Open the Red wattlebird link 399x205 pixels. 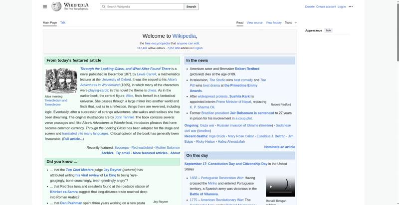[x=142, y=148]
